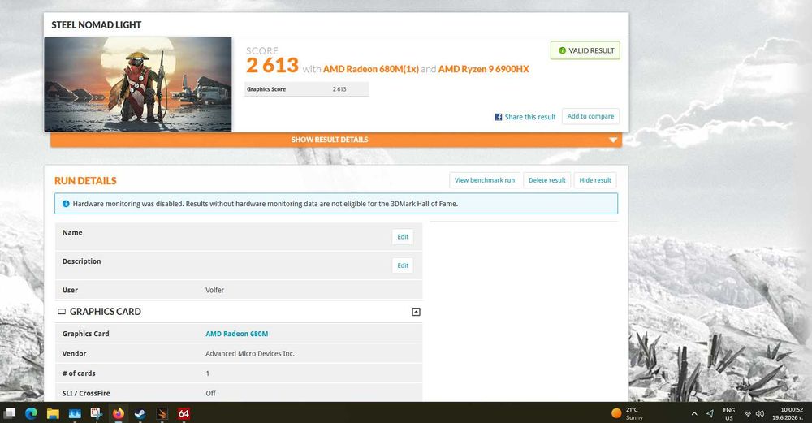The height and width of the screenshot is (423, 812).
Task: Open the weather widget showing Sunny
Action: click(628, 413)
